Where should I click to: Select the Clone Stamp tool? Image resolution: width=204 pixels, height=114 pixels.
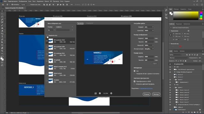click(x=2, y=28)
